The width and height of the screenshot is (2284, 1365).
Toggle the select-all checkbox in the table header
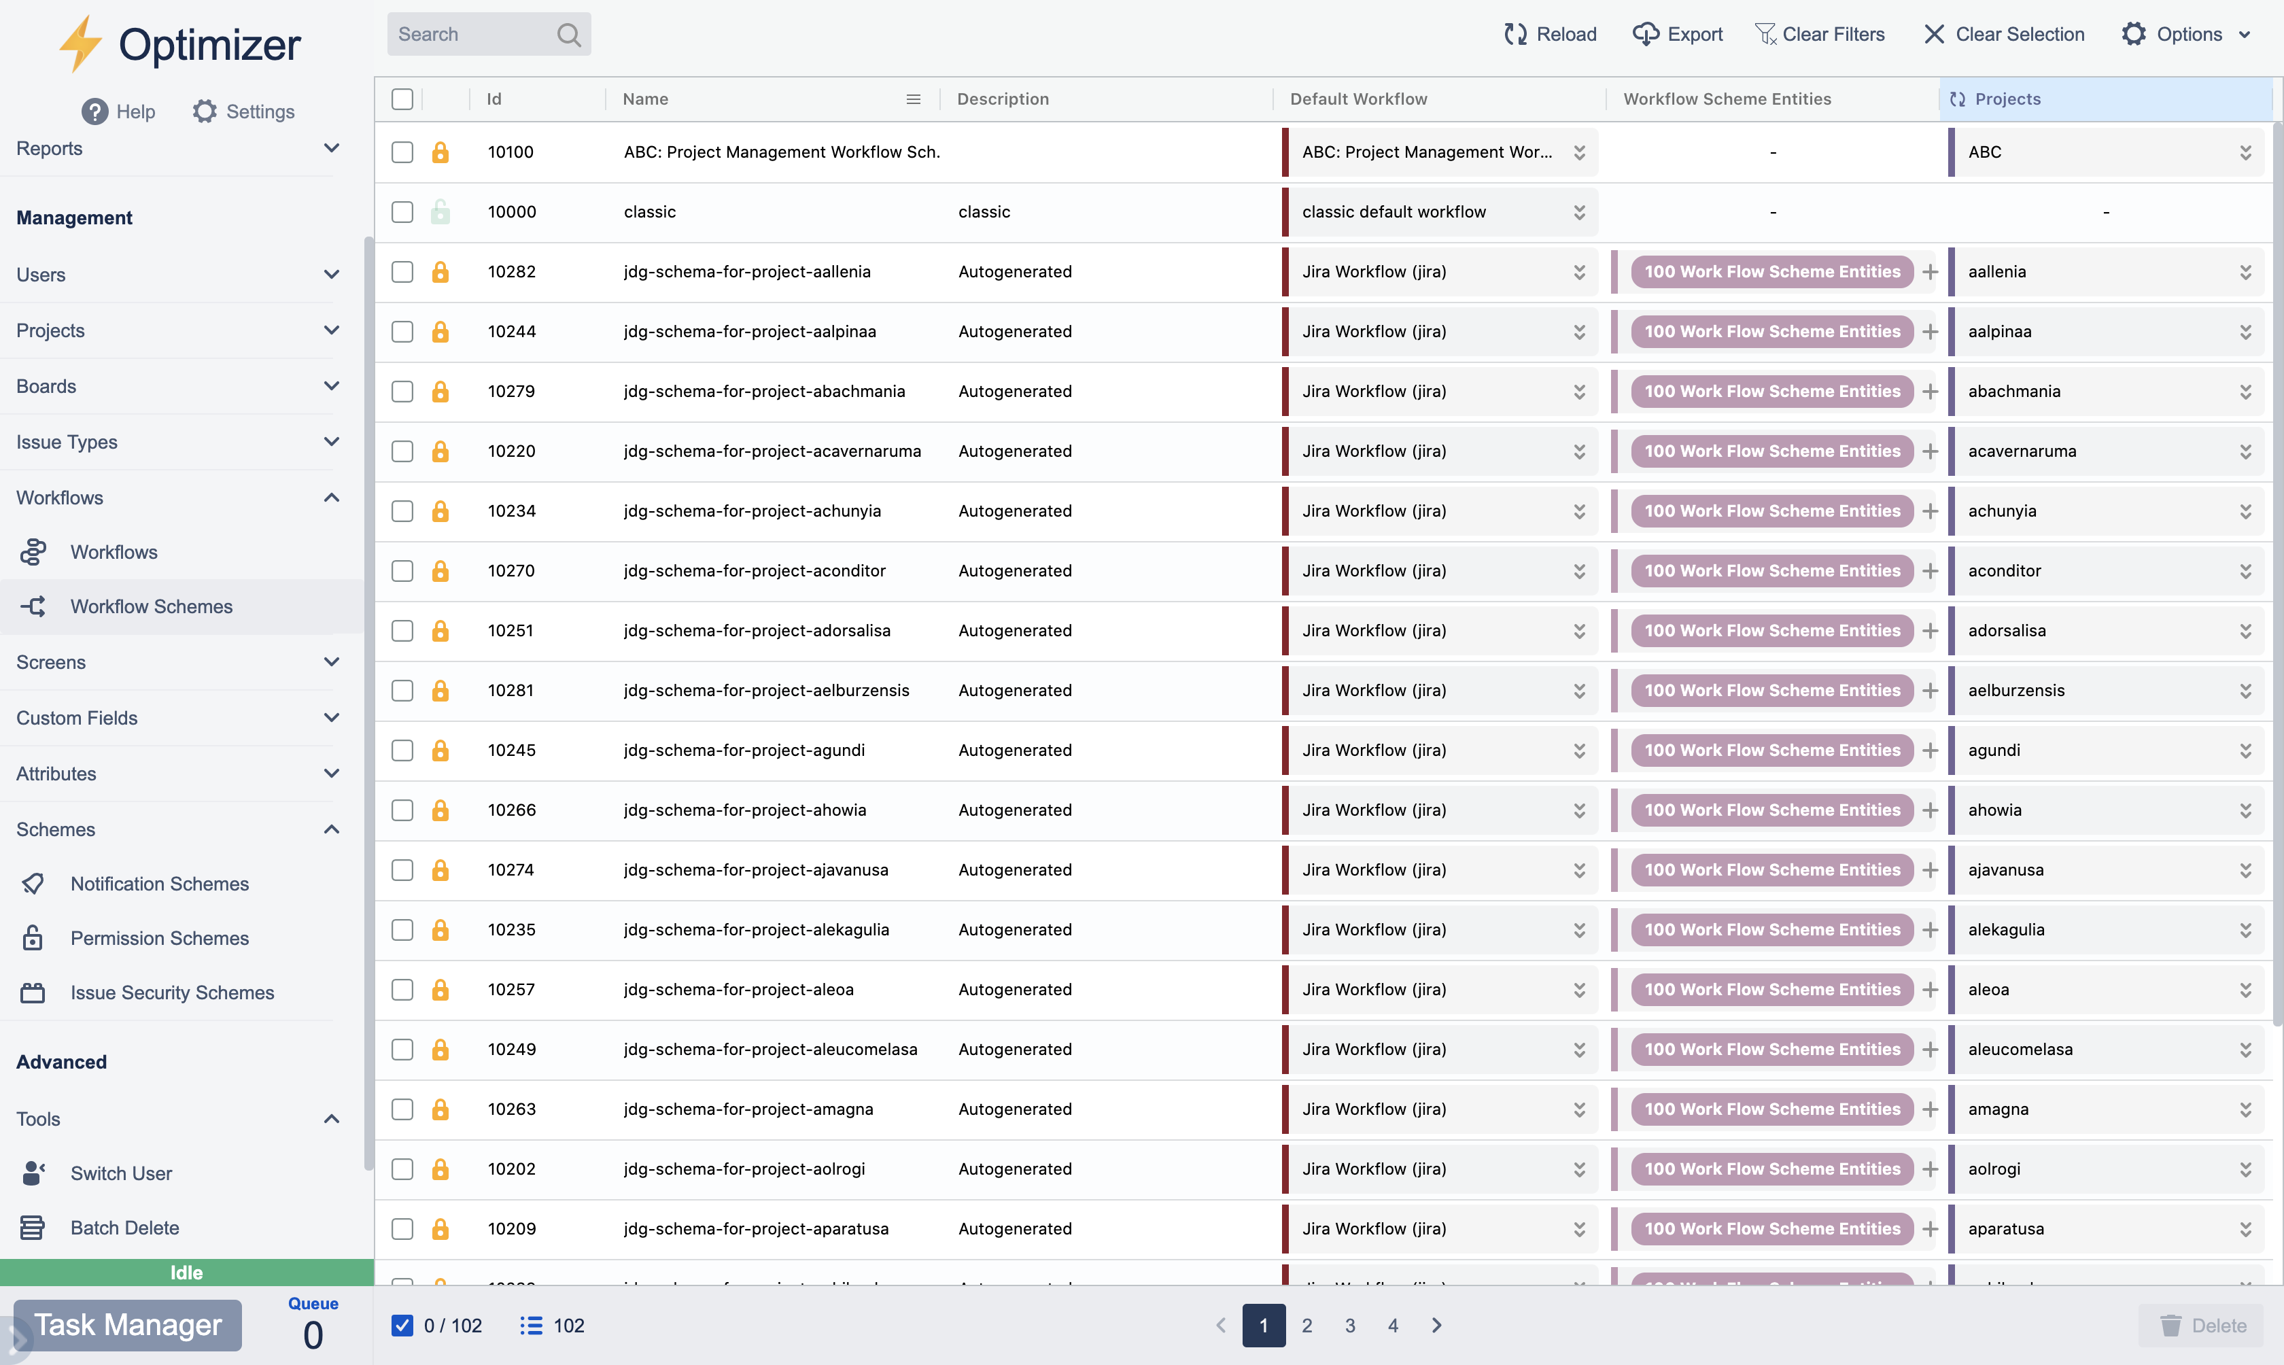point(402,99)
